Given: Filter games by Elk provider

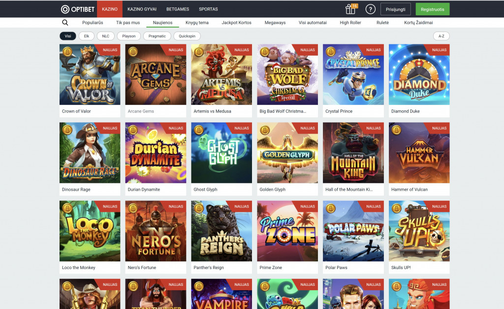Looking at the screenshot, I should pos(87,36).
